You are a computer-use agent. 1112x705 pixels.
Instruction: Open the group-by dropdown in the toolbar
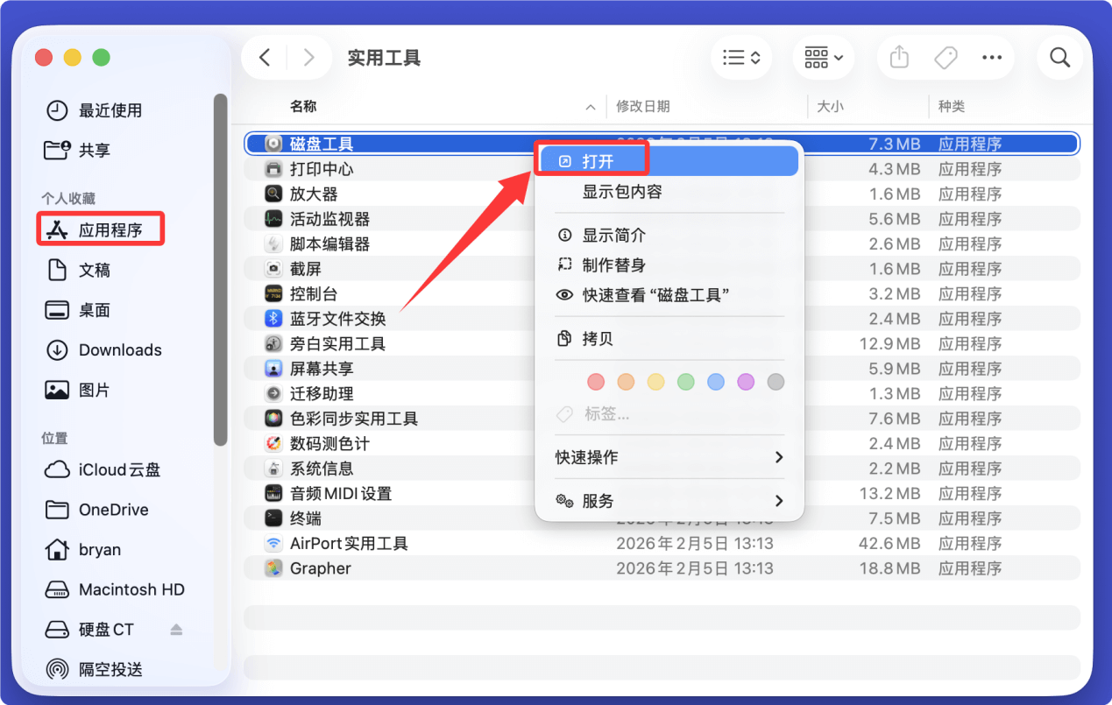[822, 57]
